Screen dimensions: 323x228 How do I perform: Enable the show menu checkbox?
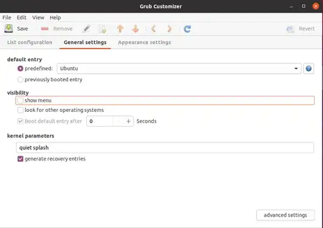[20, 101]
